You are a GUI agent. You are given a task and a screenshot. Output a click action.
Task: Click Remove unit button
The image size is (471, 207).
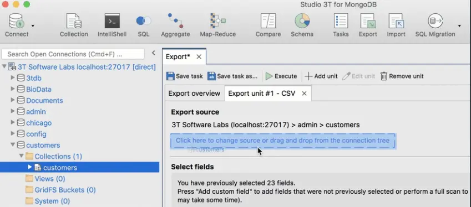coord(402,76)
